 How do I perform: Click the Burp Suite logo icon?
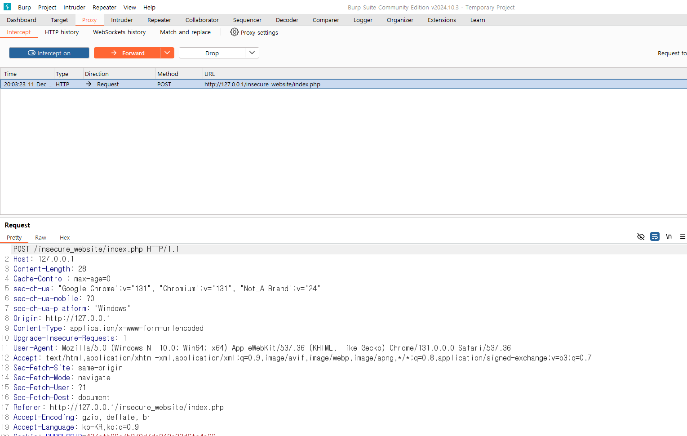(7, 7)
